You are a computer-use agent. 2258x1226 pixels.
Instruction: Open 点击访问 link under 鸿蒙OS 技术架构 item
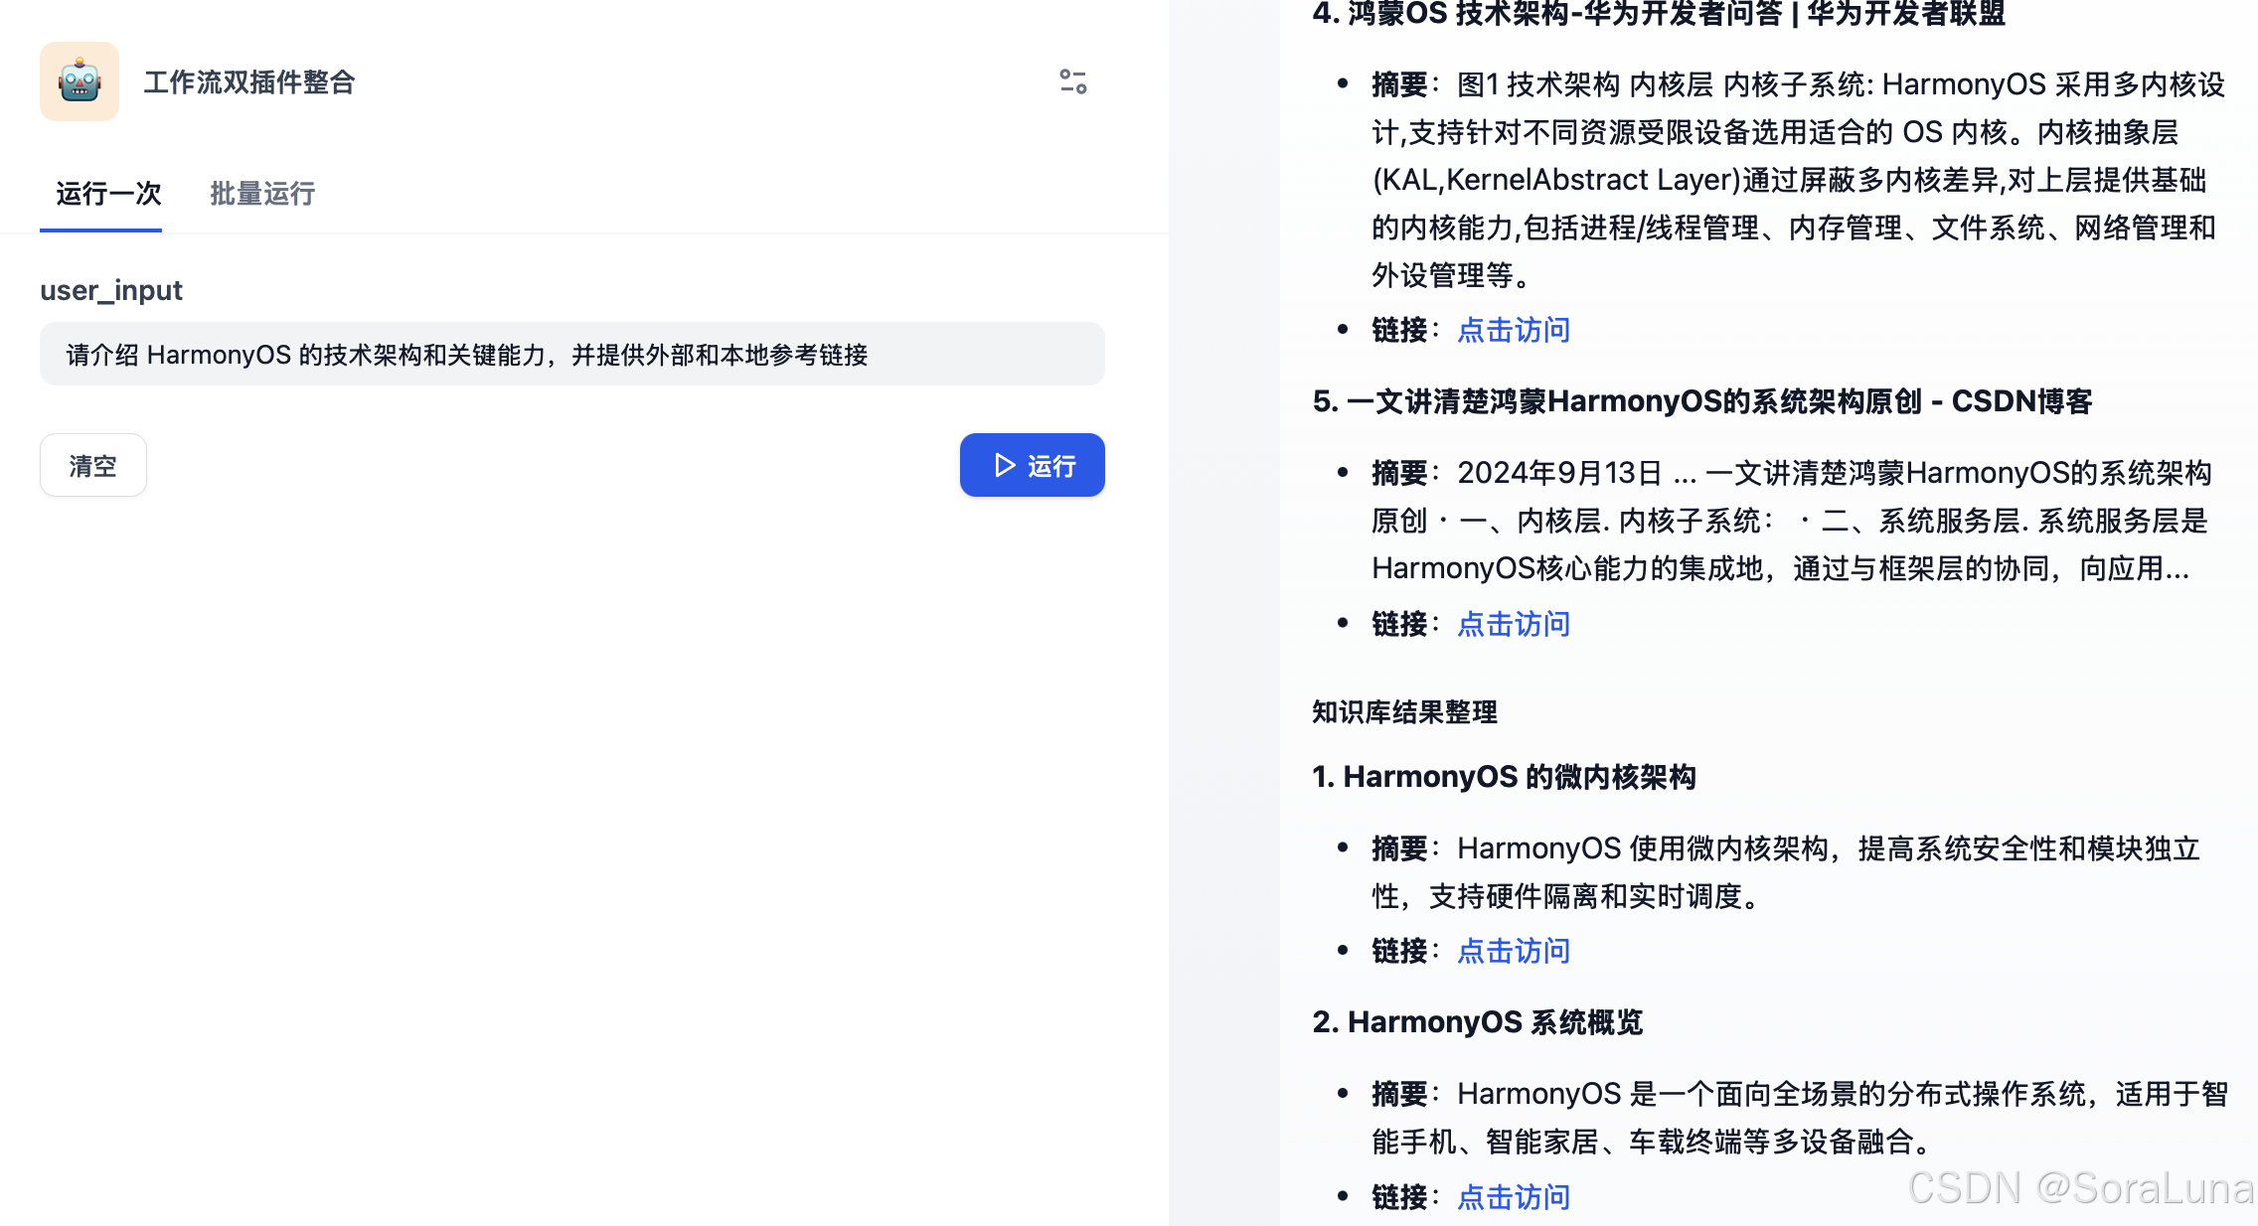tap(1513, 330)
